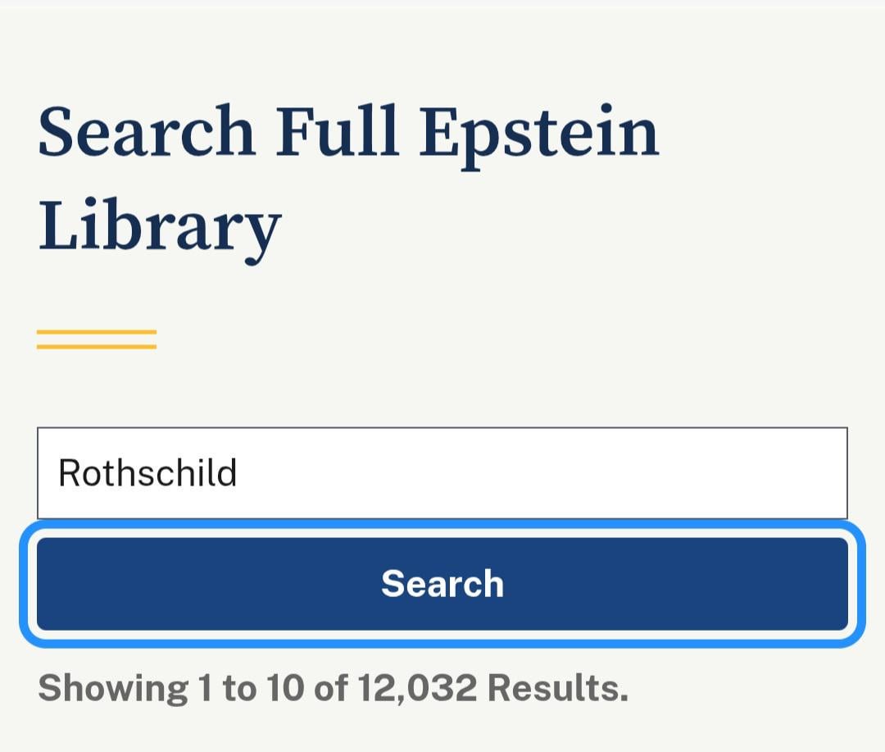
Task: Focus the search field containing Rothschild
Action: (442, 473)
